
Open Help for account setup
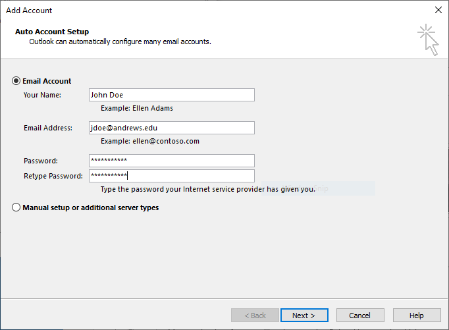417,316
